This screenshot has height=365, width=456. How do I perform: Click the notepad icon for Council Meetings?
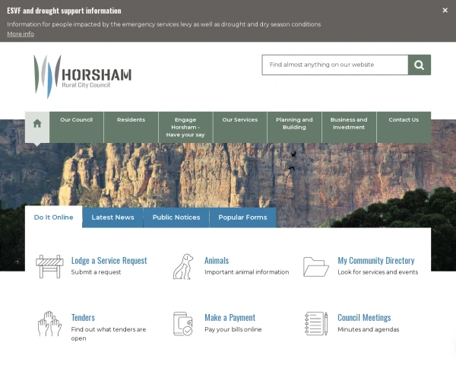(x=316, y=323)
